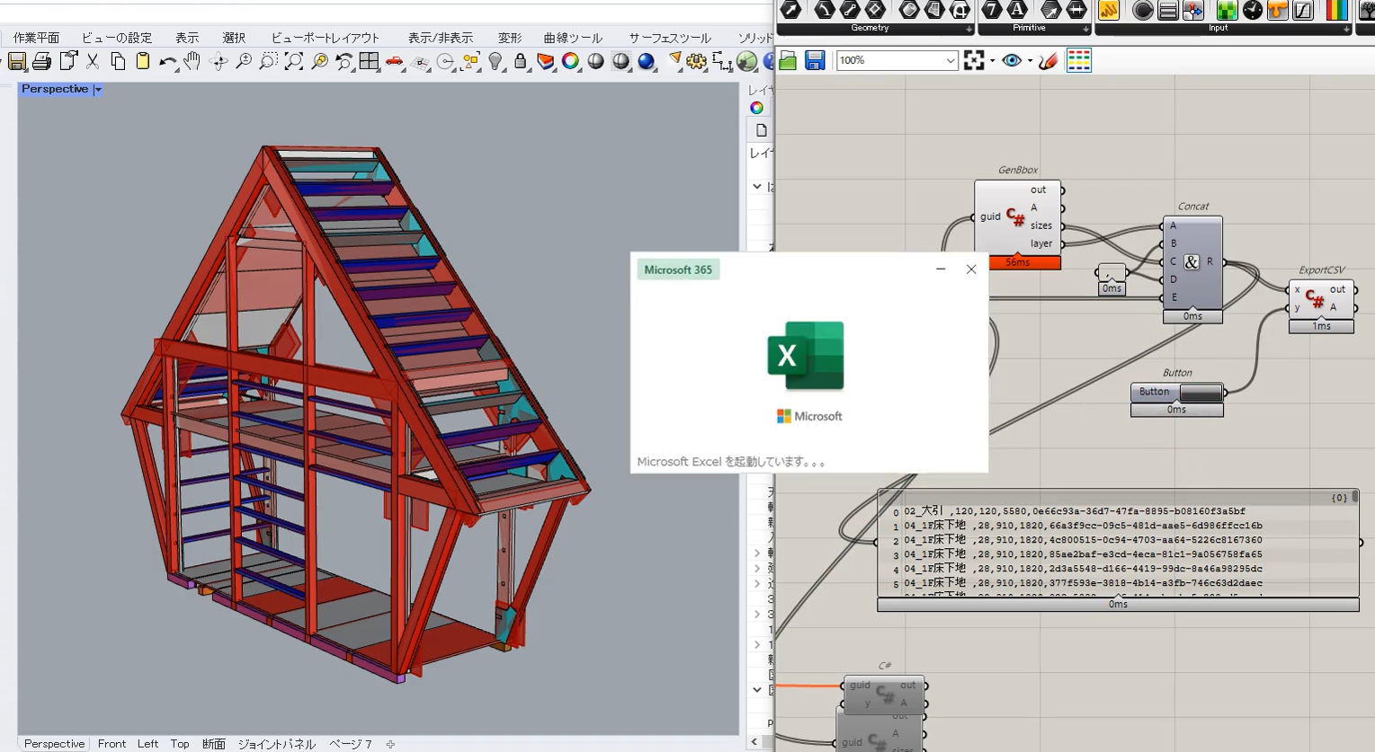Switch to the Front viewport tab

(x=112, y=744)
